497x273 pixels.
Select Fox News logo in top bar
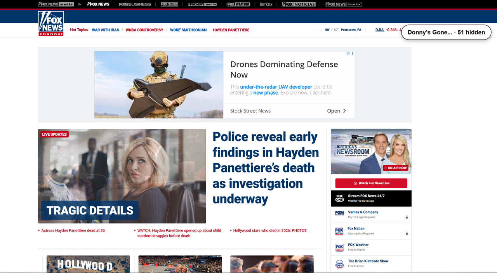(x=98, y=4)
